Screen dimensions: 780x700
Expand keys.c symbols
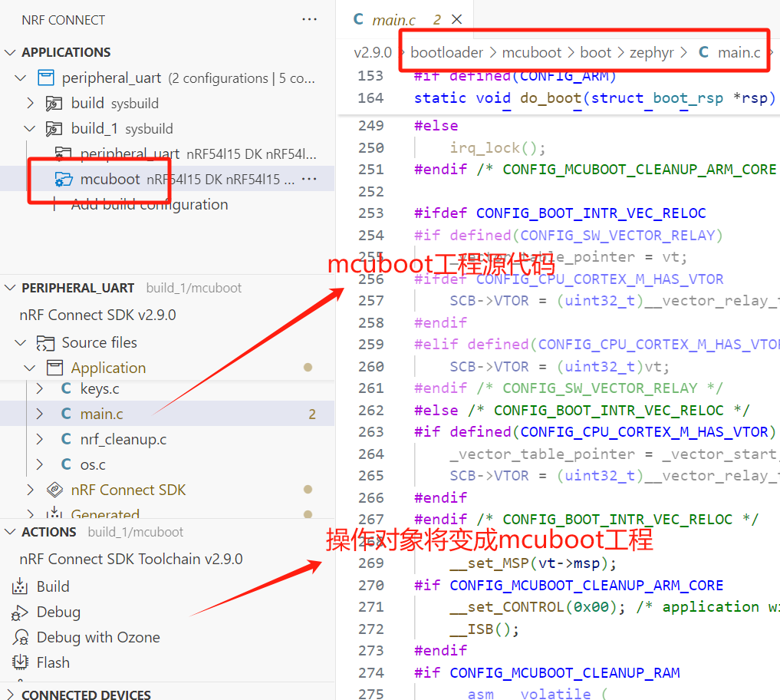[40, 388]
